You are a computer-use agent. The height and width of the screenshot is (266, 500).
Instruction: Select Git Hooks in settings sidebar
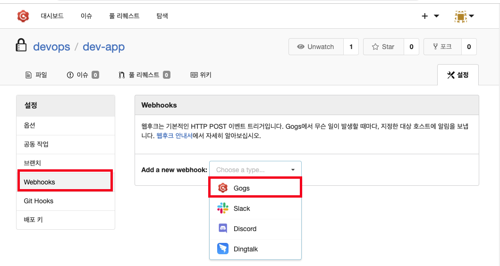pos(66,201)
